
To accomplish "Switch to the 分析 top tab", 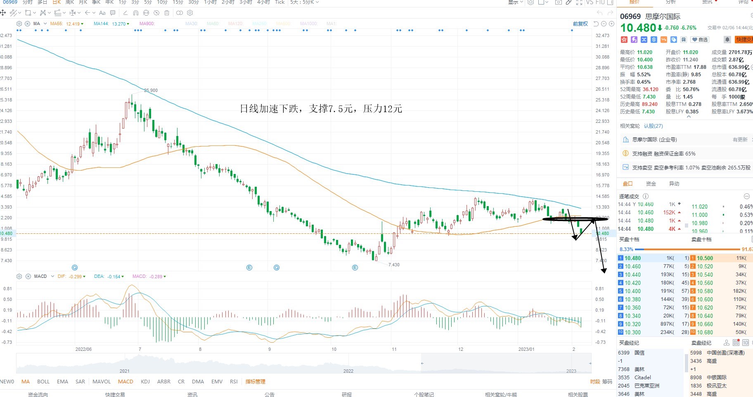I will (671, 2).
